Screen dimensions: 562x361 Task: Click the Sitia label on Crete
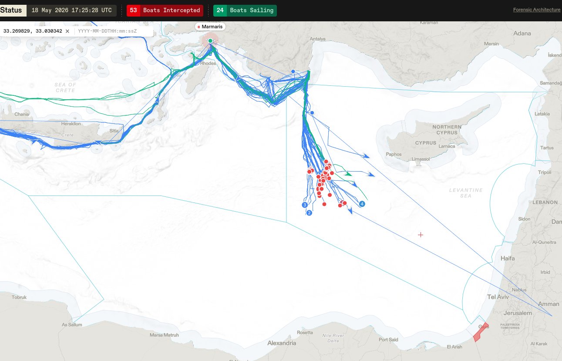[x=114, y=130]
